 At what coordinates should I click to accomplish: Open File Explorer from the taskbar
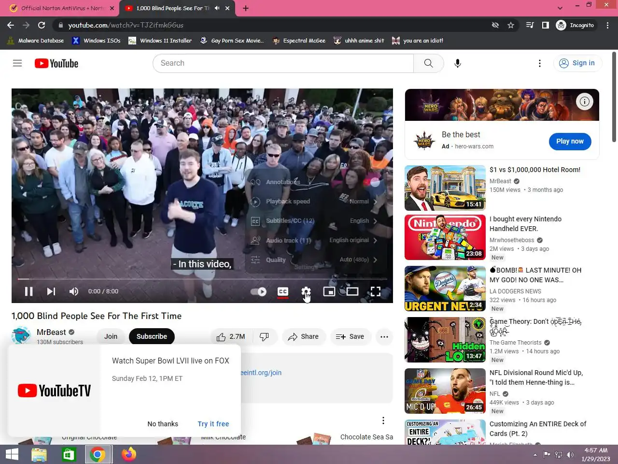(39, 454)
